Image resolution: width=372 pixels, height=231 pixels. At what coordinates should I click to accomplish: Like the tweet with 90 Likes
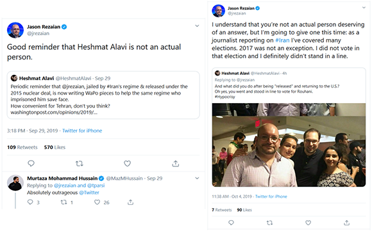click(x=308, y=223)
